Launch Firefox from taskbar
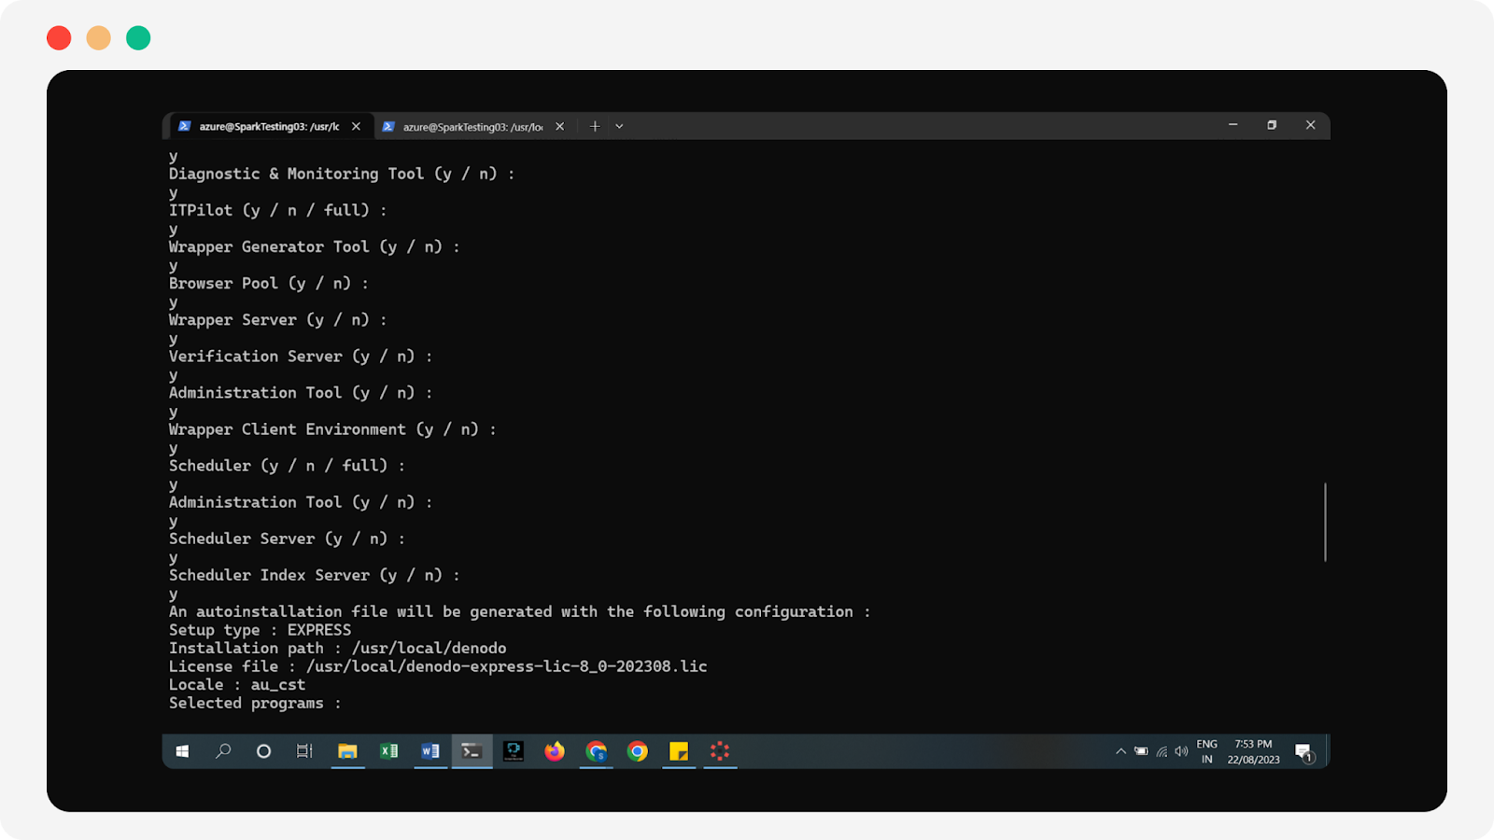Image resolution: width=1494 pixels, height=840 pixels. point(555,751)
